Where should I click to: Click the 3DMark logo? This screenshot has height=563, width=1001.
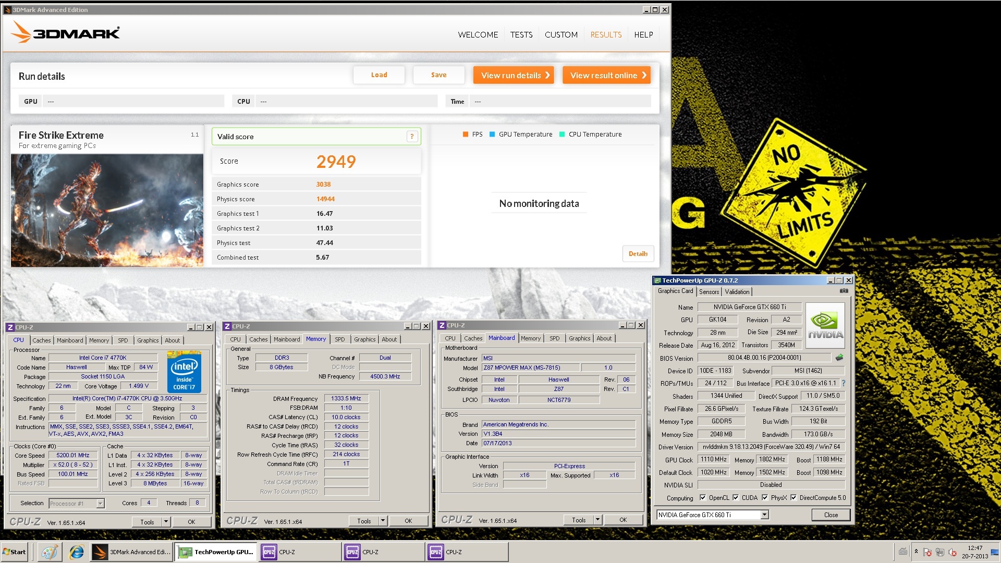66,33
